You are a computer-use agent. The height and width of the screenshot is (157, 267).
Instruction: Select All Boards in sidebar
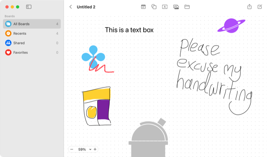click(32, 24)
